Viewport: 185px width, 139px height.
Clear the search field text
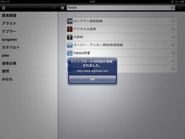coord(172,8)
